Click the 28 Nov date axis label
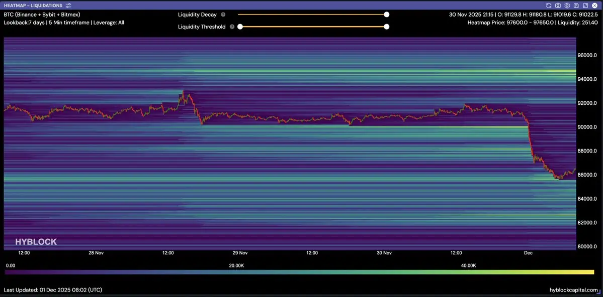Image resolution: width=603 pixels, height=297 pixels. [x=96, y=253]
